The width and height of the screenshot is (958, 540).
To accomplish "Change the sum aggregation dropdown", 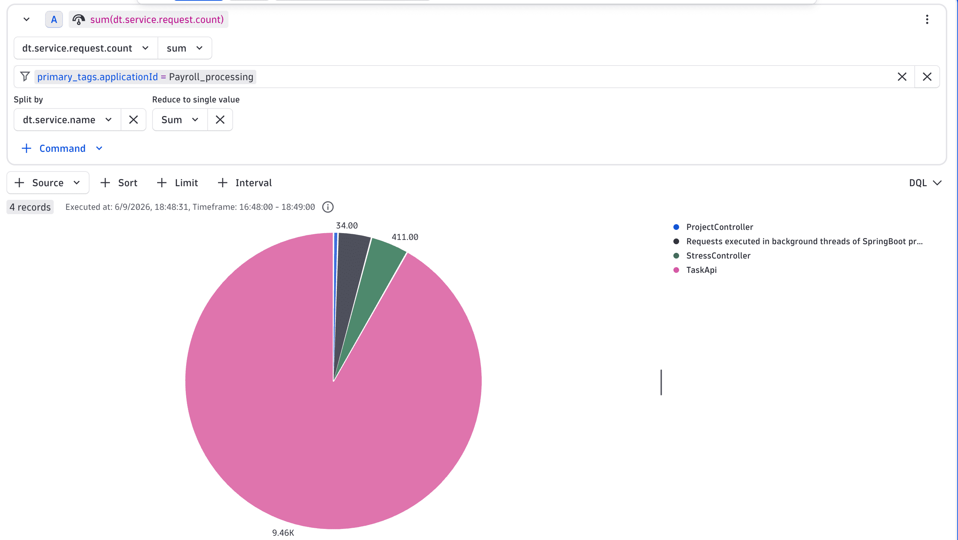I will [185, 48].
